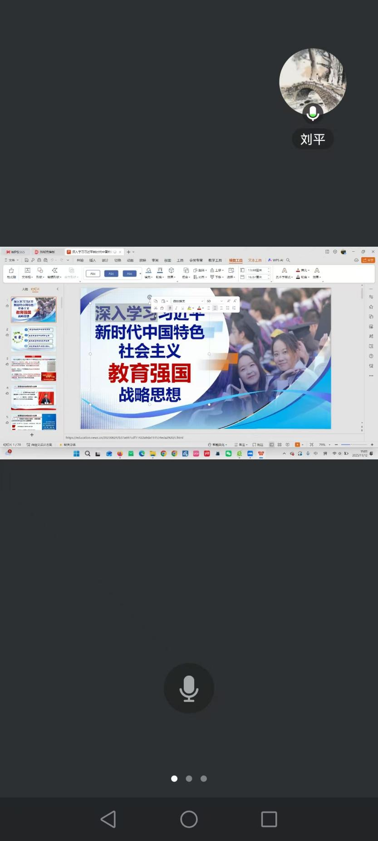The height and width of the screenshot is (841, 378).
Task: Toggle italic in the floating mini toolbar
Action: [176, 308]
